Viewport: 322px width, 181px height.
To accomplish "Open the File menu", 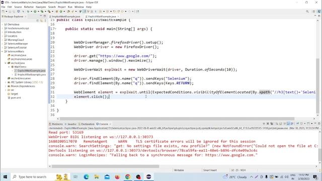I will click(x=4, y=7).
